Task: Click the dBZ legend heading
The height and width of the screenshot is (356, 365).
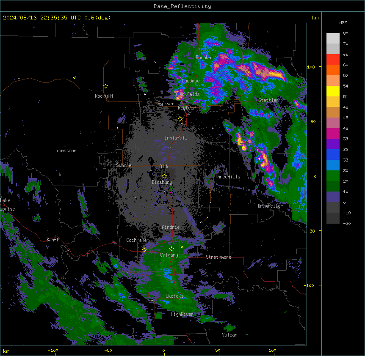Action: pyautogui.click(x=343, y=22)
